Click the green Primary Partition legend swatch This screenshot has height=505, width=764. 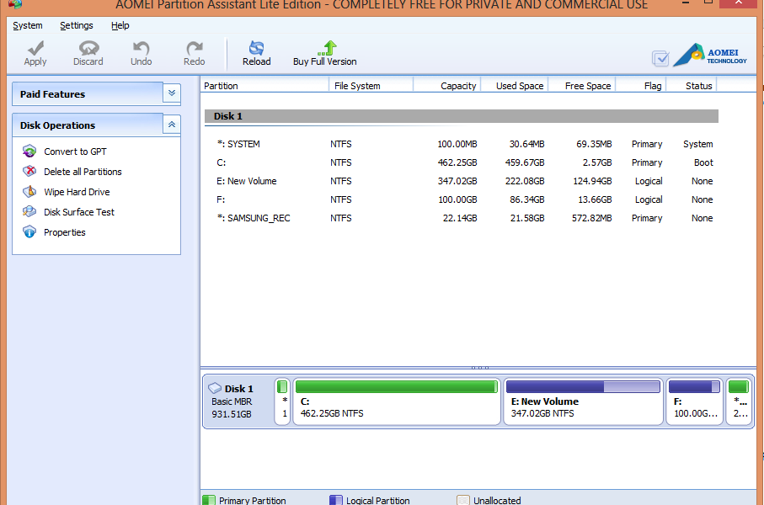(x=208, y=499)
